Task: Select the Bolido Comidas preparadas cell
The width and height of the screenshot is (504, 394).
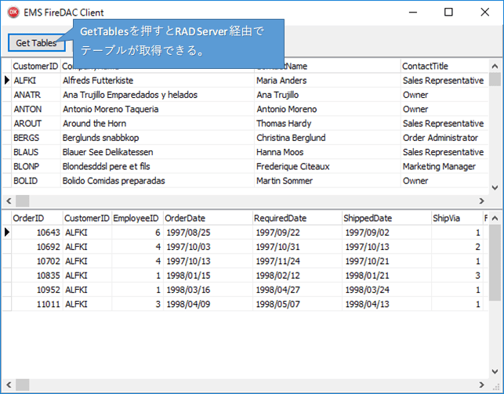Action: pyautogui.click(x=158, y=181)
